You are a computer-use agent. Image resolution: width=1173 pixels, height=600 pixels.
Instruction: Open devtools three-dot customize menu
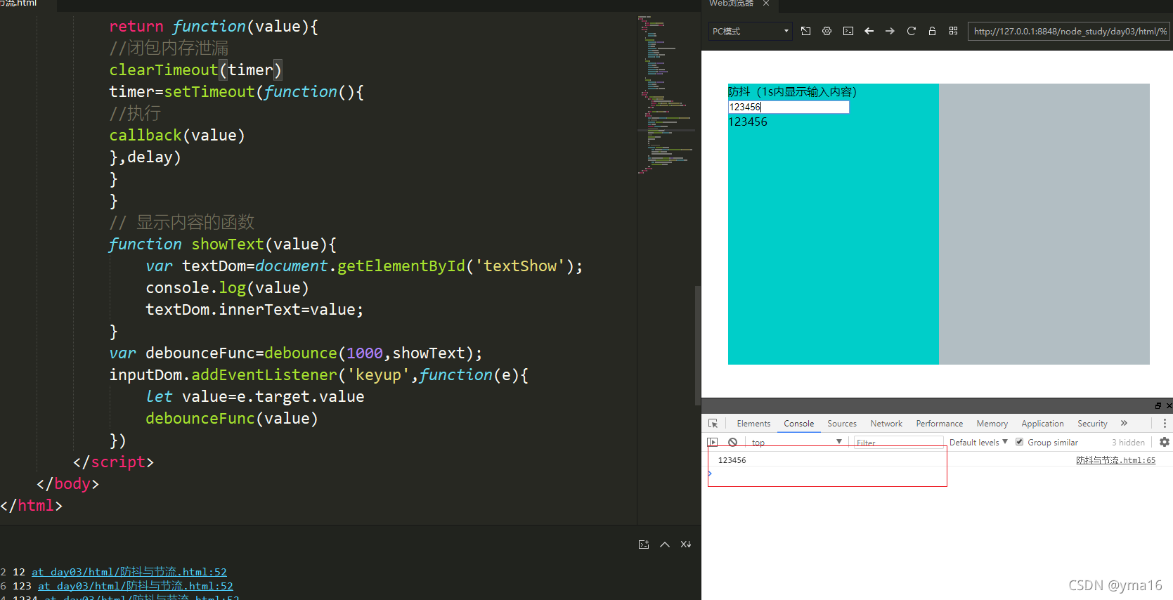tap(1165, 424)
